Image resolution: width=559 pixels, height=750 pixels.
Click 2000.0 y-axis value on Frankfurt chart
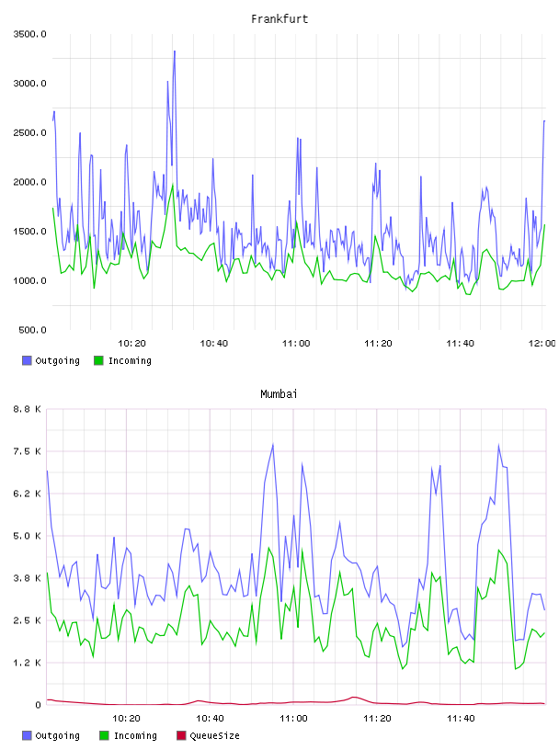29,182
